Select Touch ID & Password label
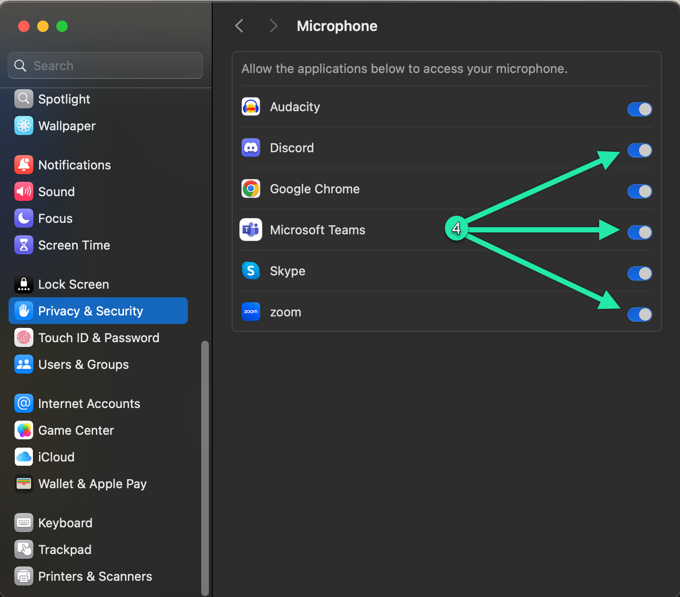The width and height of the screenshot is (680, 597). 99,338
